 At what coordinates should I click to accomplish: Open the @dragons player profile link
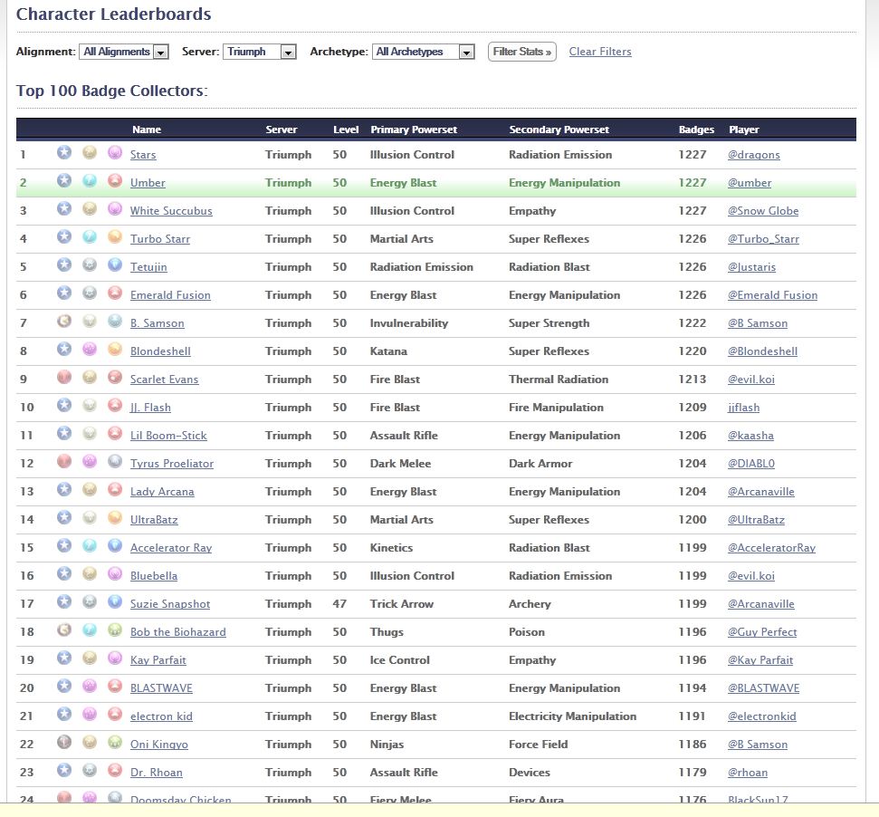coord(753,155)
